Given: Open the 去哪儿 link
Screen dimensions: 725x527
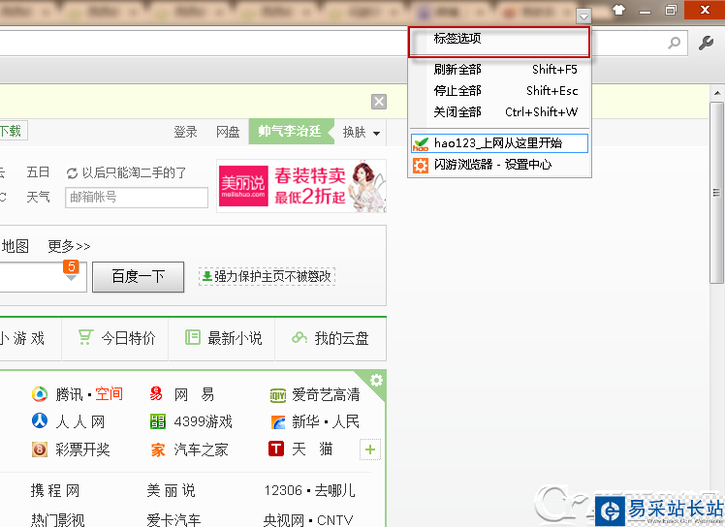Looking at the screenshot, I should tap(334, 490).
